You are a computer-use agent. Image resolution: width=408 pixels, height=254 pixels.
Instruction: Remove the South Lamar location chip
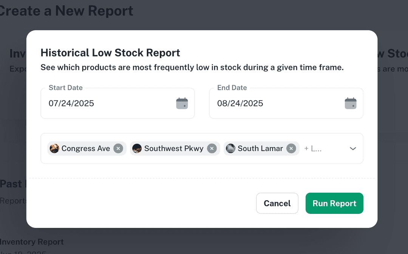[291, 148]
